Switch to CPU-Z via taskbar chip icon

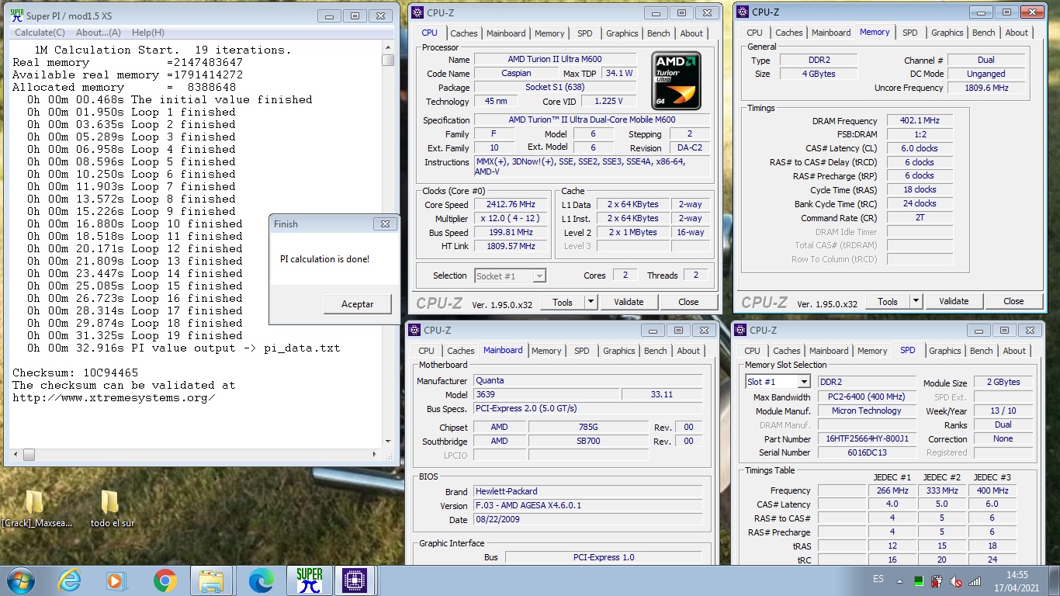355,580
